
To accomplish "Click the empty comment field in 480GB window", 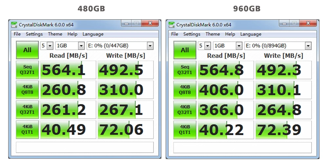I will point(85,147).
